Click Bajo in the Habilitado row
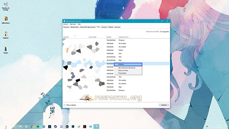The image size is (229, 129). pos(120,87)
